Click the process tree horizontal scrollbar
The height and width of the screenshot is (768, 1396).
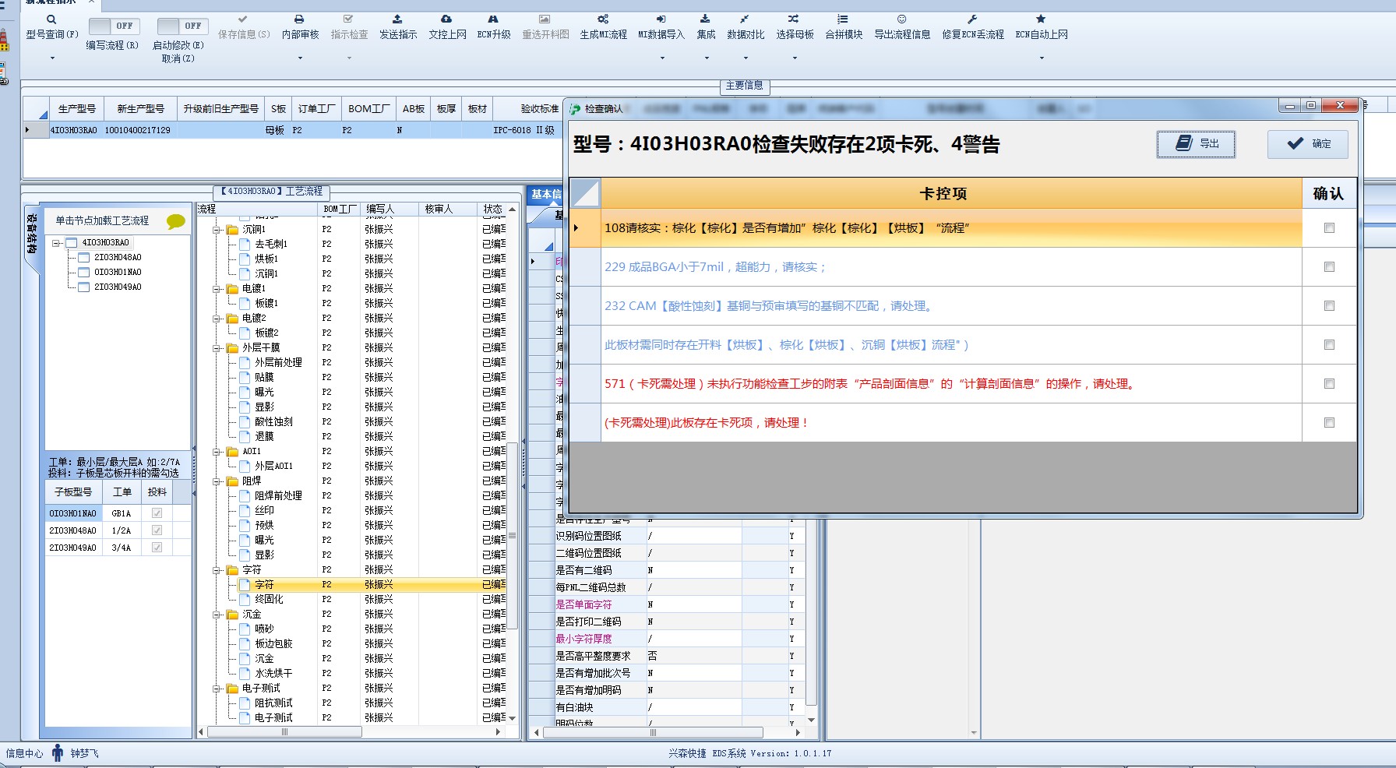tap(285, 732)
